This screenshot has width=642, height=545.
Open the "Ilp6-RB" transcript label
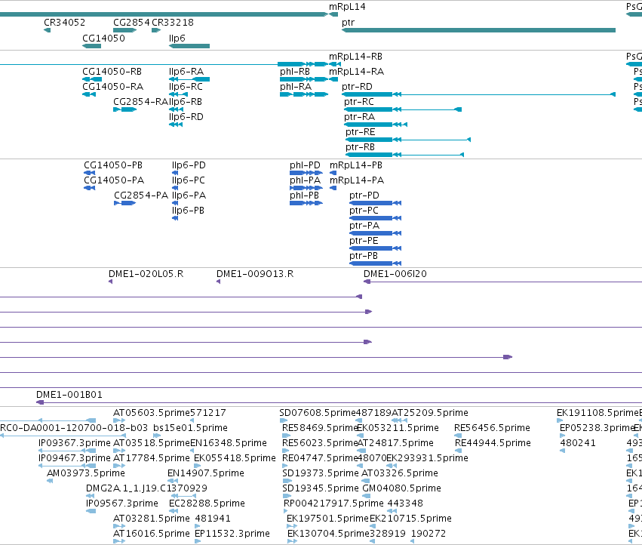pyautogui.click(x=185, y=102)
